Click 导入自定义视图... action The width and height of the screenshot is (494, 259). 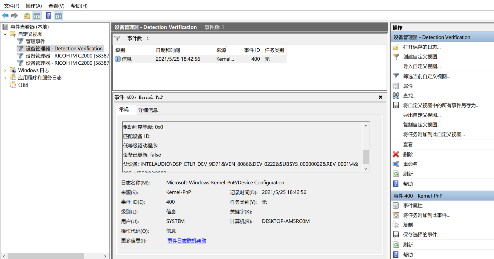pyautogui.click(x=422, y=67)
